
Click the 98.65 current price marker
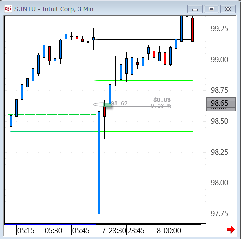click(x=221, y=103)
